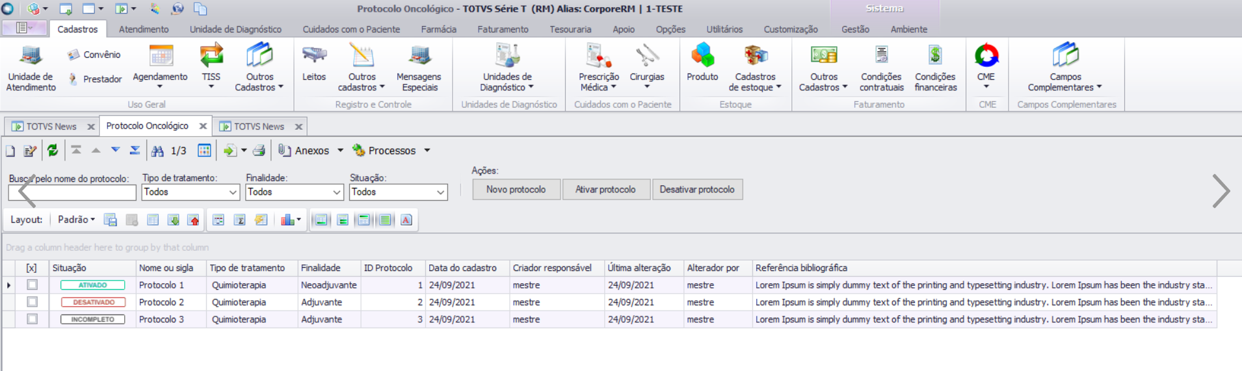Image resolution: width=1242 pixels, height=371 pixels.
Task: Click the Neoadjuvante cell in Protocolo 1 row
Action: [328, 285]
